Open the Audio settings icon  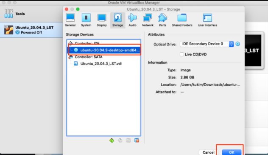[132, 20]
